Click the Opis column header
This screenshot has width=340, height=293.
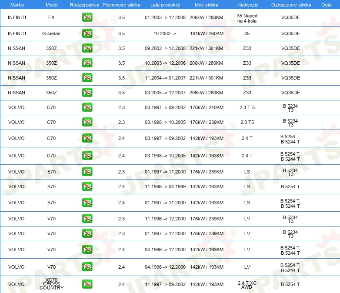[x=326, y=5]
